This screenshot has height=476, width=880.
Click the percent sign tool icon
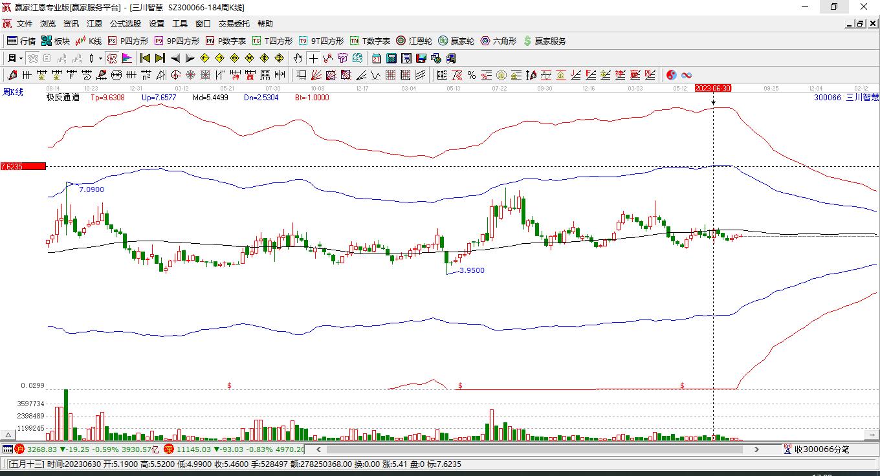pos(472,75)
